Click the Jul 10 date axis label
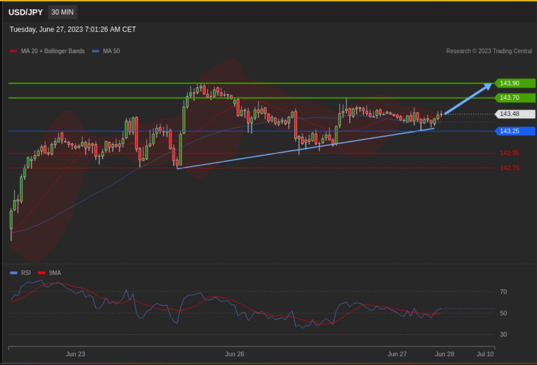This screenshot has height=365, width=537. click(485, 354)
